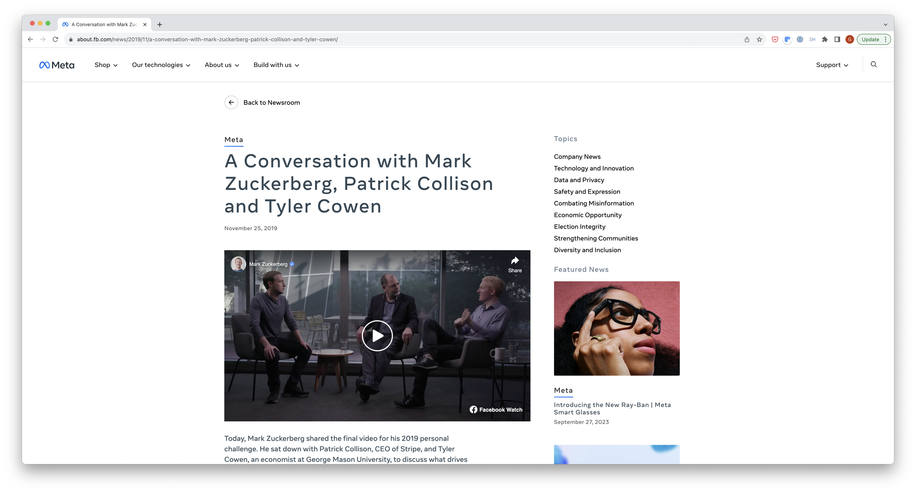Open the Support dropdown menu
This screenshot has height=493, width=916.
coord(832,65)
